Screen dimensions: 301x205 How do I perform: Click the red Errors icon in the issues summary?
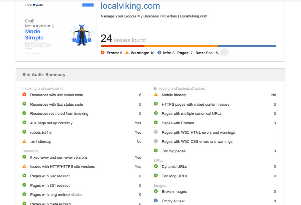103,53
